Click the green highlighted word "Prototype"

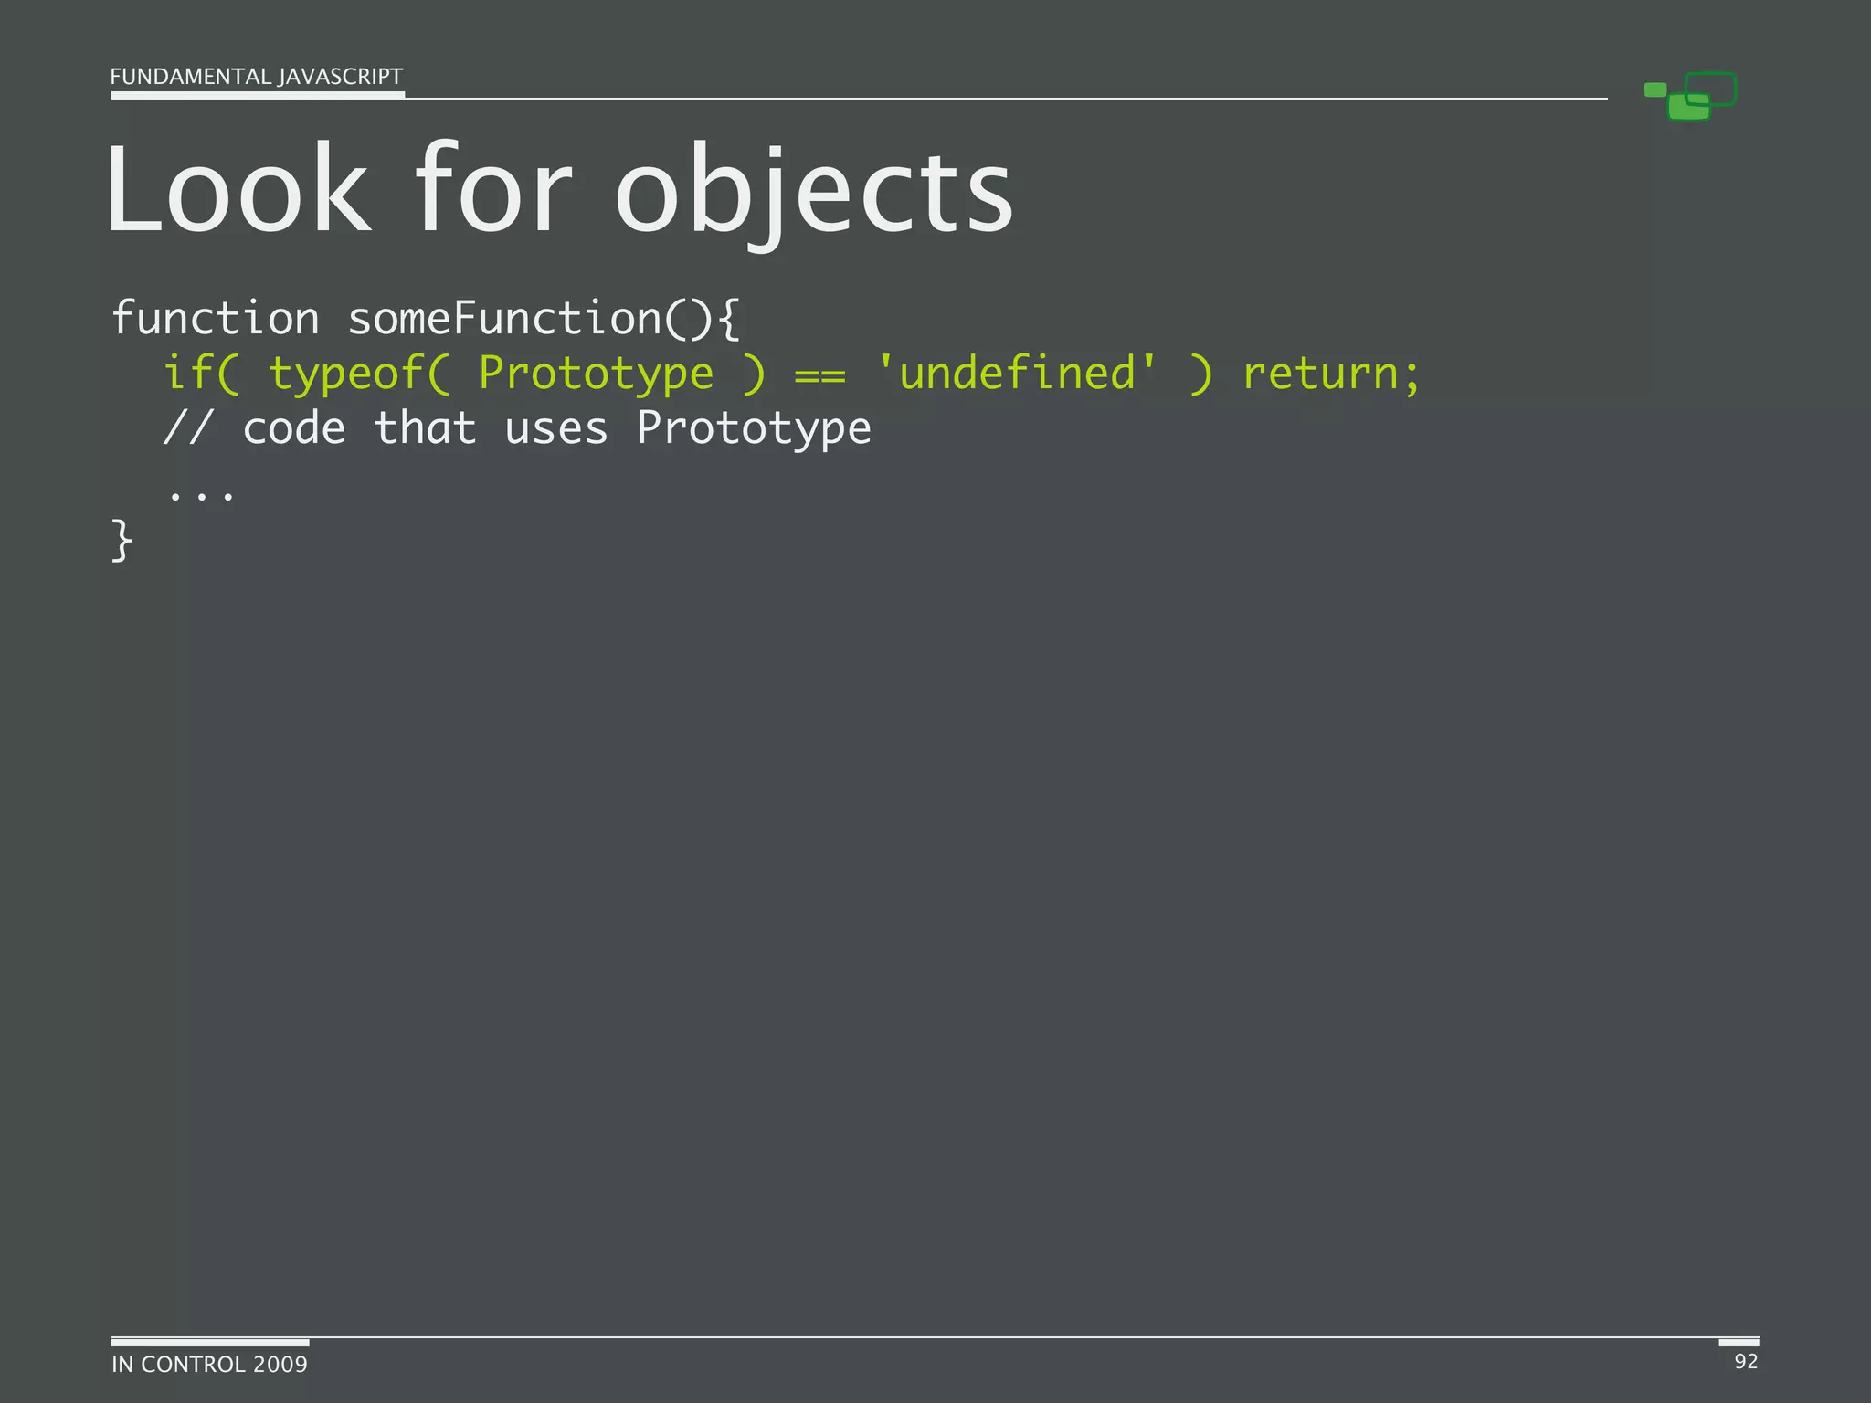[x=596, y=374]
